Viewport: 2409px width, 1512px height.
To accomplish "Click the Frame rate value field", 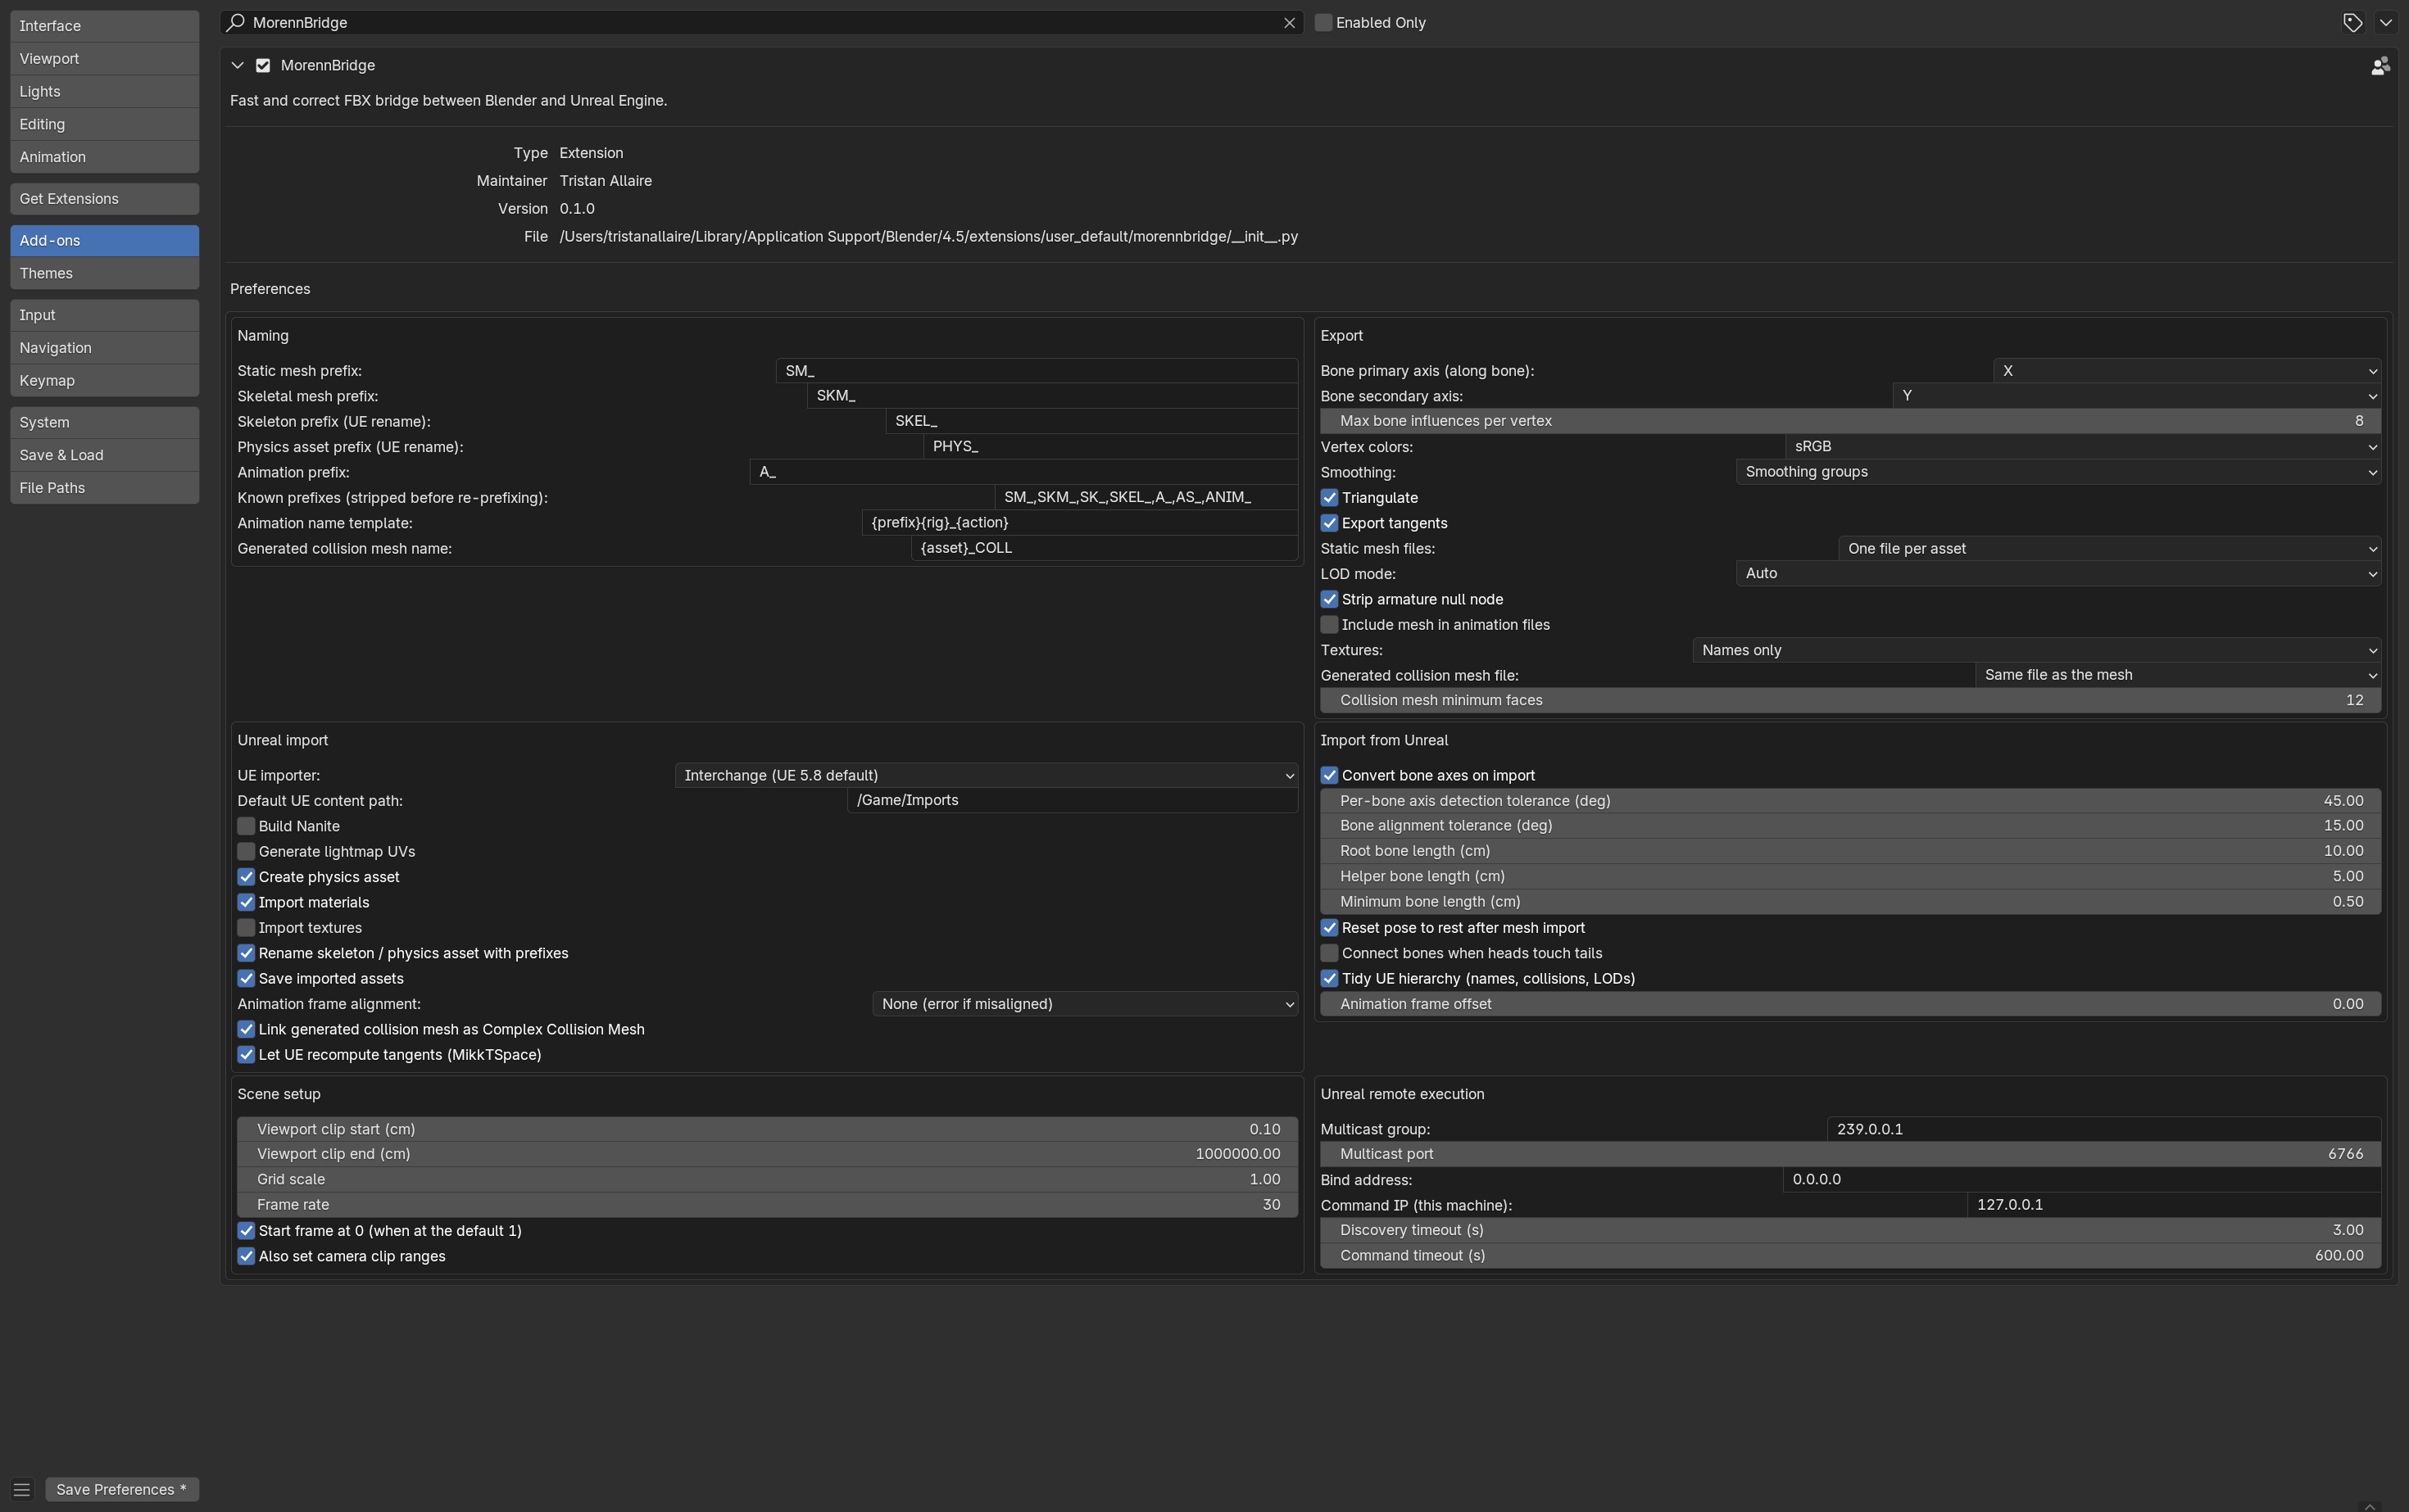I will coord(767,1205).
